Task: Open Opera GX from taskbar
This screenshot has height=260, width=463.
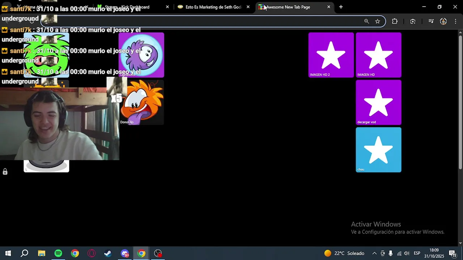Action: tap(92, 253)
